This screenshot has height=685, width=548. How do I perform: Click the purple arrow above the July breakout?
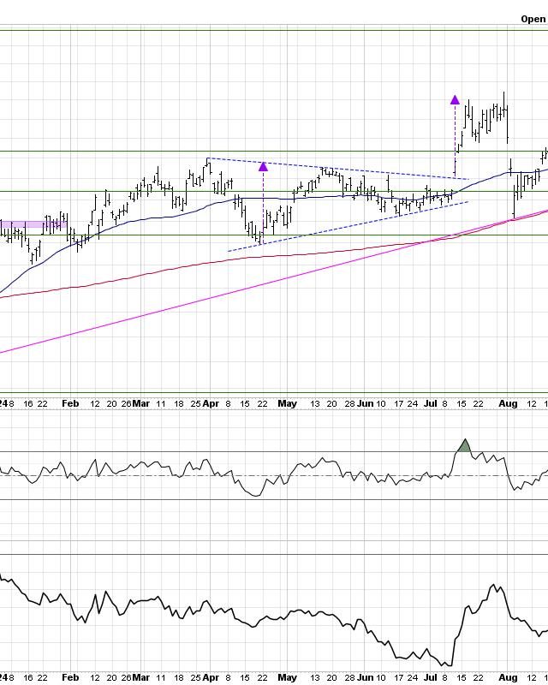point(454,100)
